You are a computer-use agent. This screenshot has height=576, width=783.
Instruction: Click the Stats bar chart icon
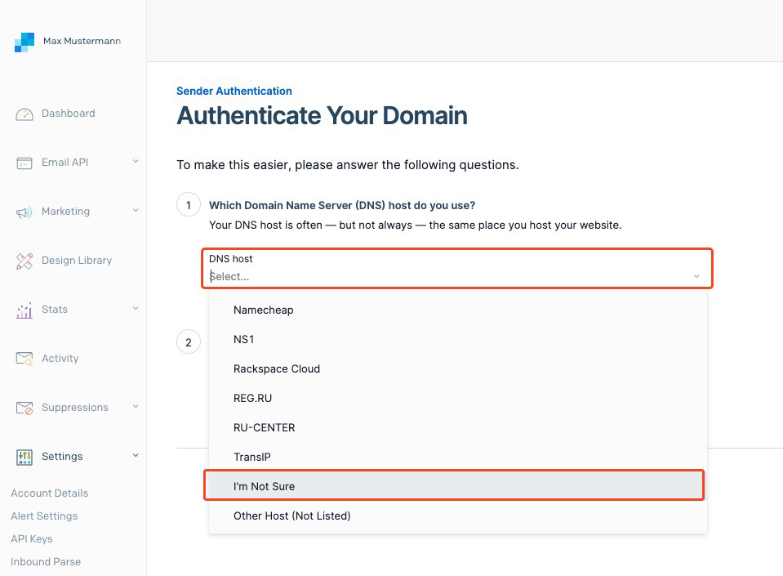24,310
